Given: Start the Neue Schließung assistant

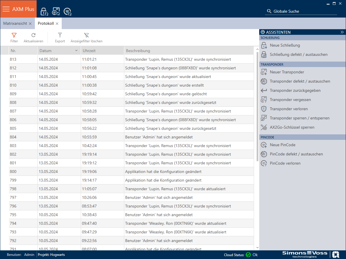Looking at the screenshot, I should 285,45.
